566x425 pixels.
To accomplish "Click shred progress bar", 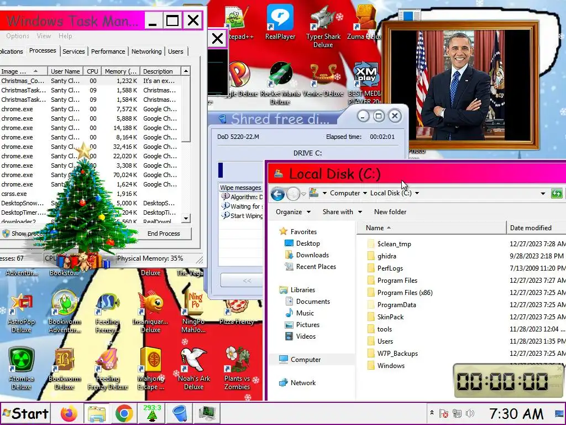I will (x=240, y=170).
